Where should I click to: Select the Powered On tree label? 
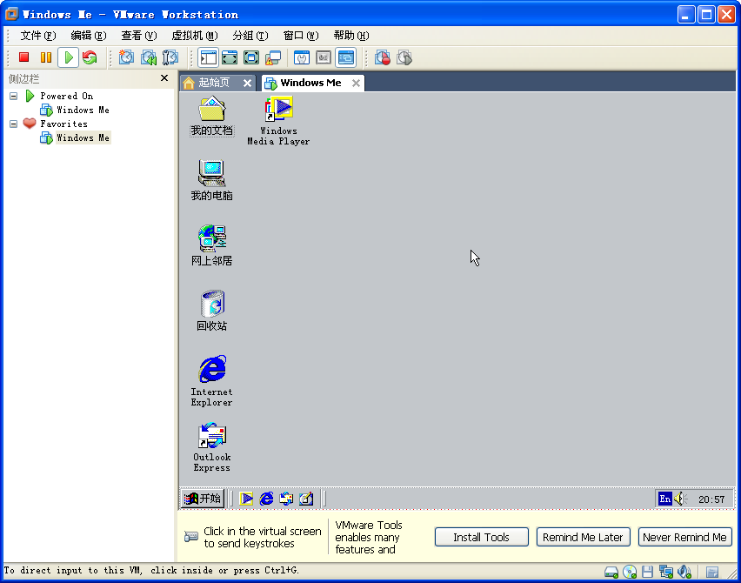point(66,96)
